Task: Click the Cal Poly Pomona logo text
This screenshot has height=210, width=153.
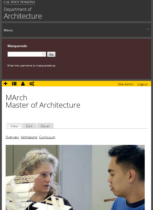Action: (x=19, y=2)
